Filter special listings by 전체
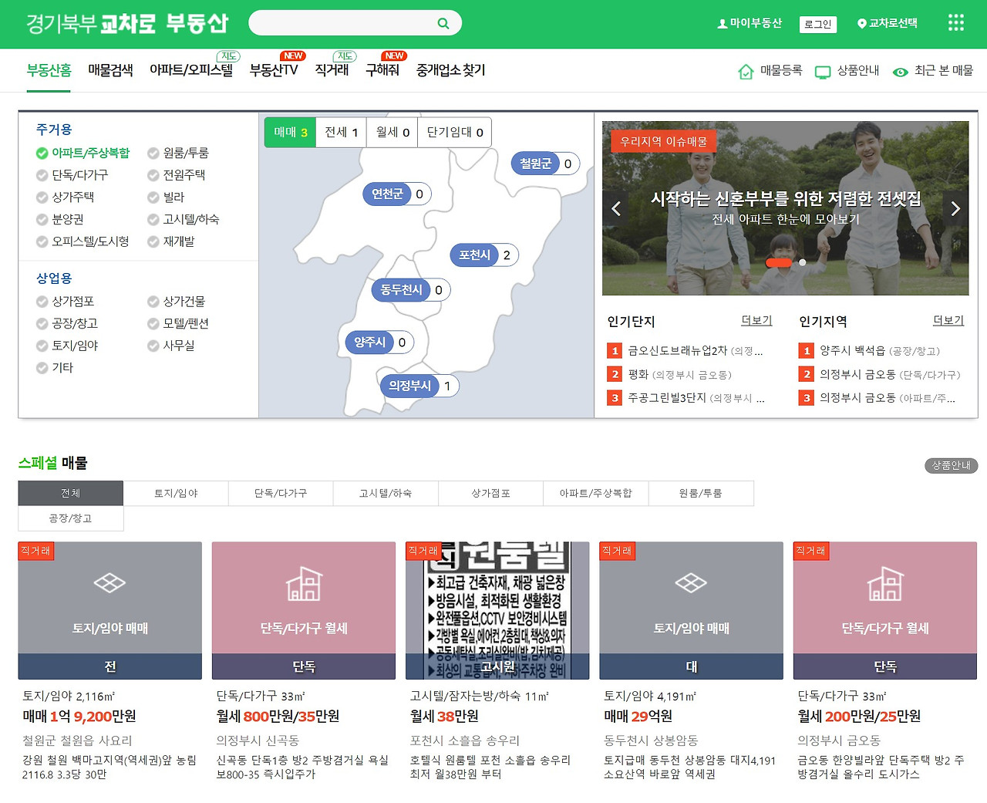Image resolution: width=987 pixels, height=803 pixels. (x=71, y=494)
